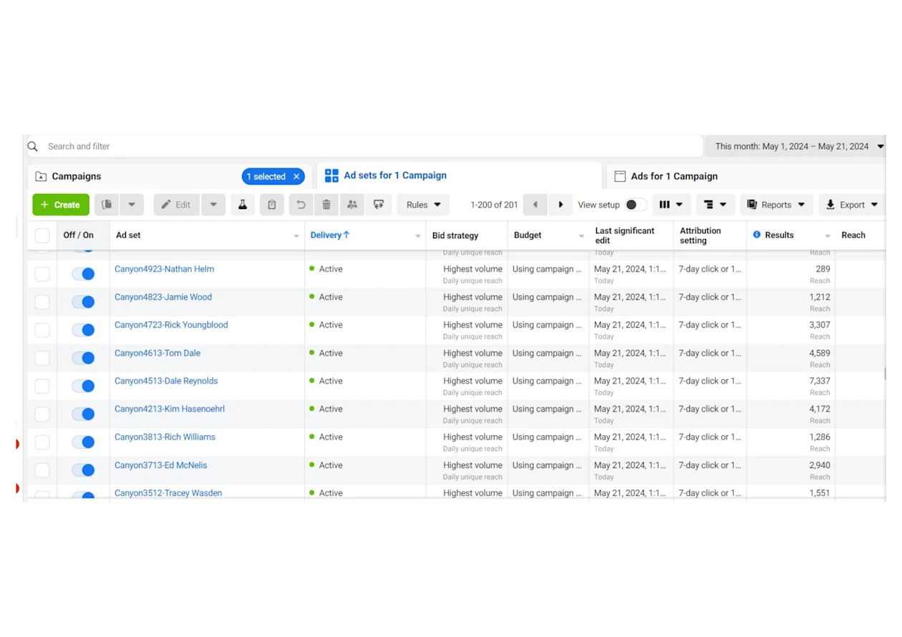Click the A/B test flask icon

(x=243, y=205)
